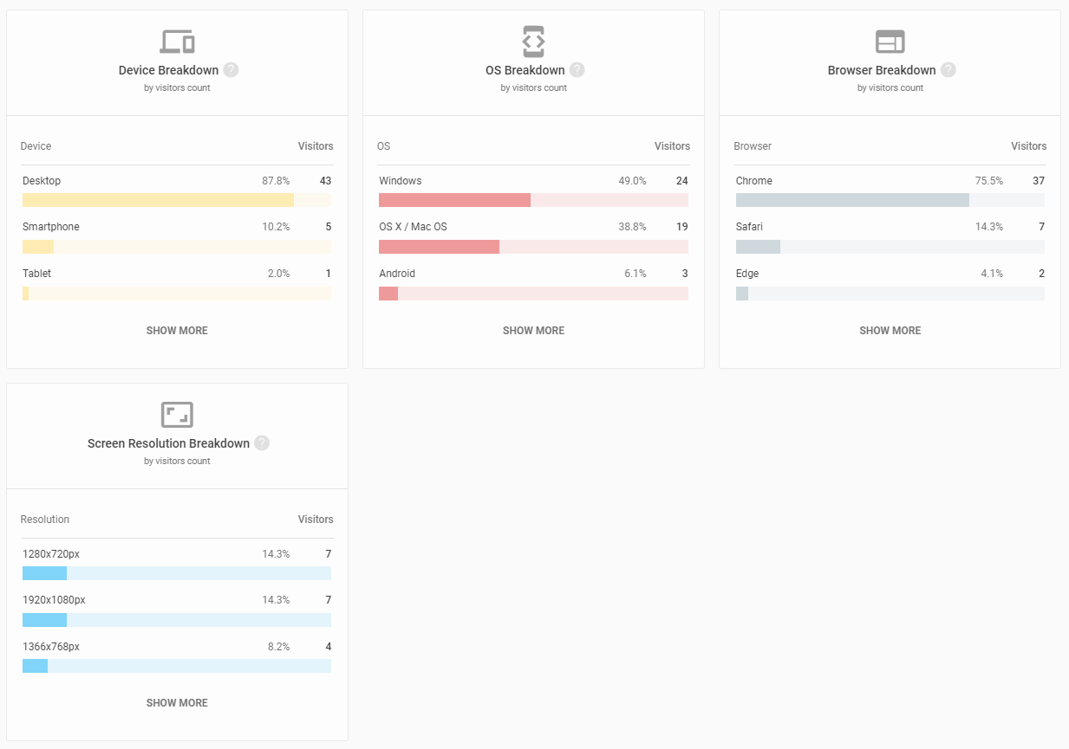Click the Smartphone progress bar
This screenshot has height=749, width=1069.
[177, 247]
